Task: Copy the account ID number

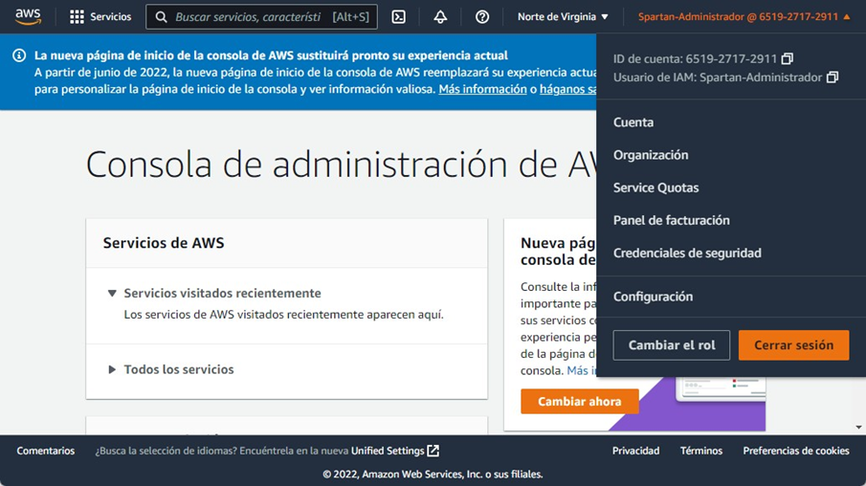Action: [x=788, y=59]
